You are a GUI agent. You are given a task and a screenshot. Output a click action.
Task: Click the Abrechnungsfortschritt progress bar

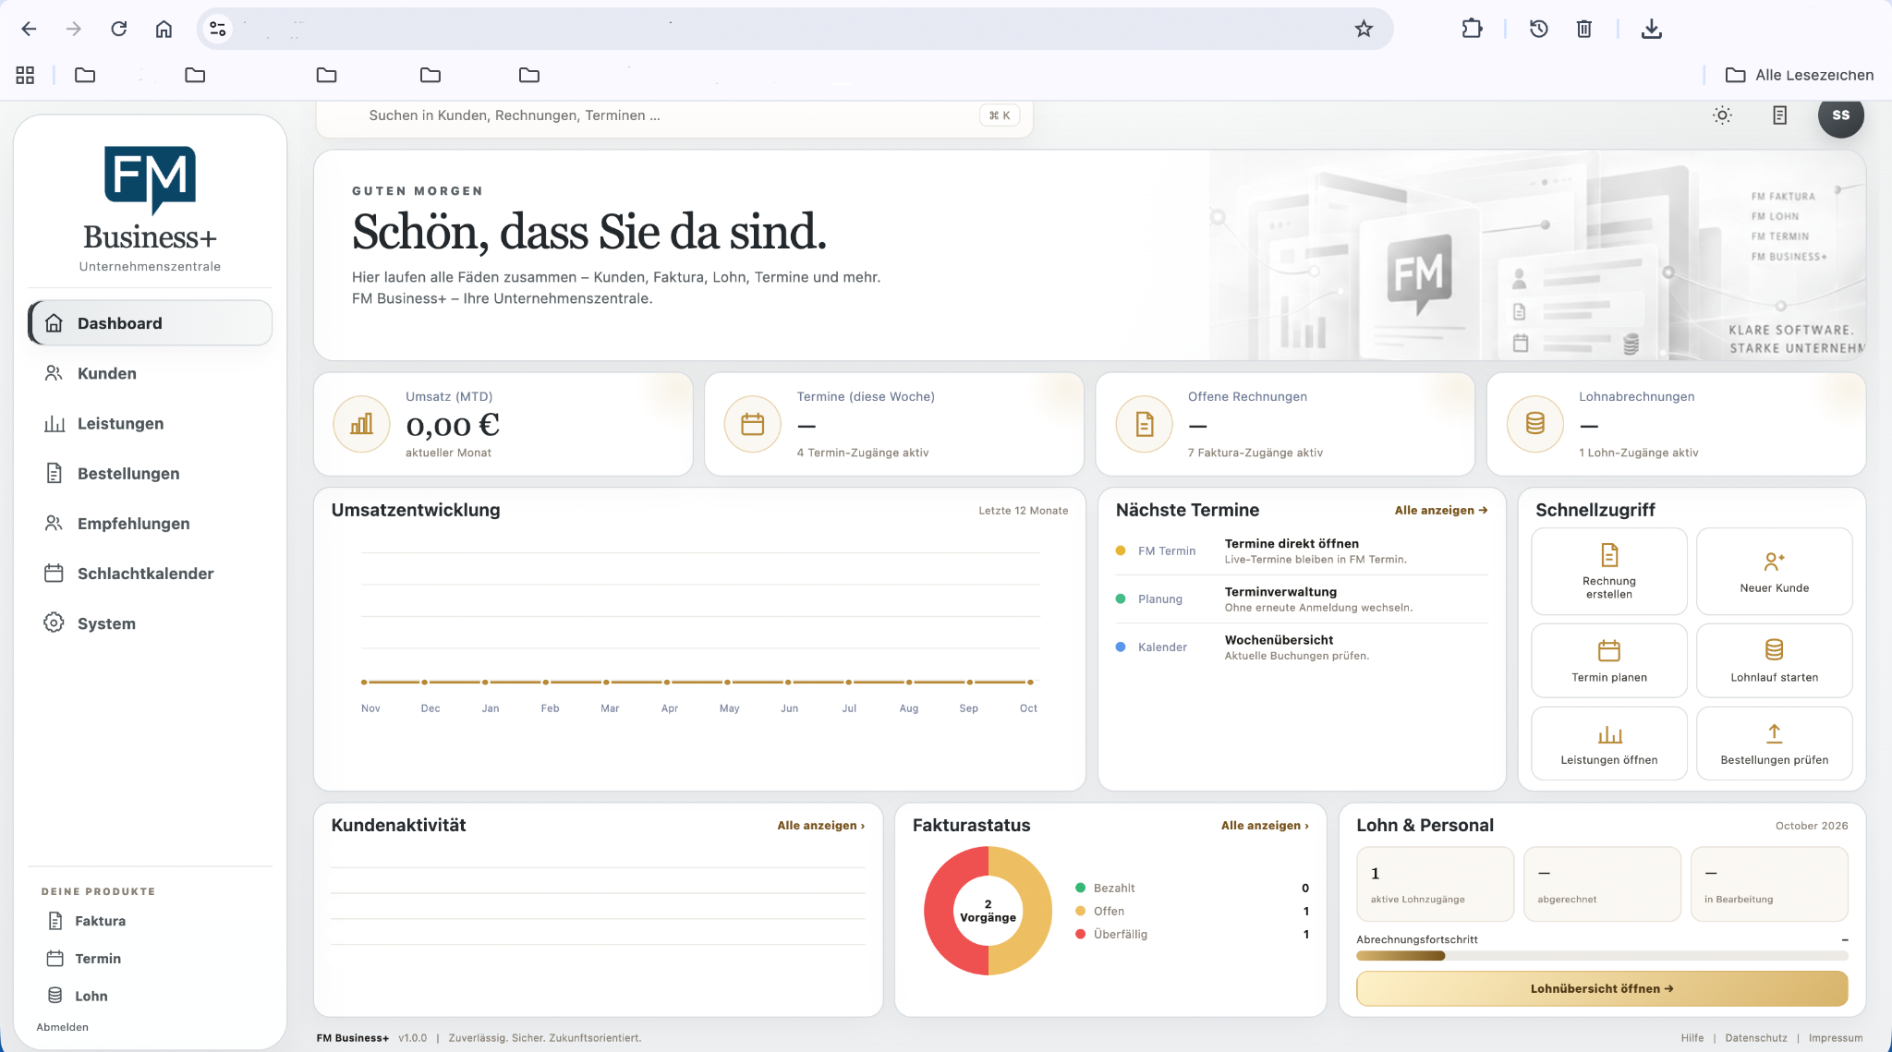1602,956
